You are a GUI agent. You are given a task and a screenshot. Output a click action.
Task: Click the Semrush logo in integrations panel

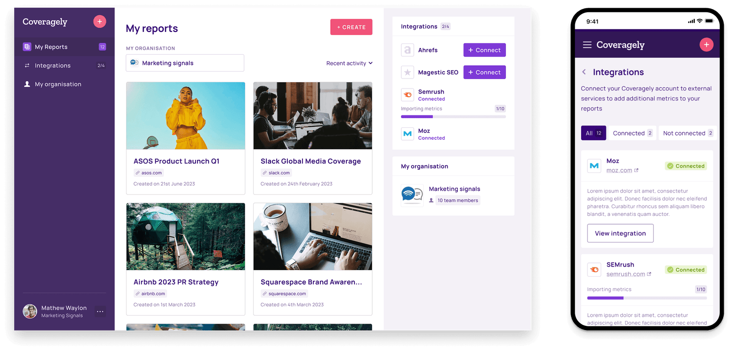point(408,94)
